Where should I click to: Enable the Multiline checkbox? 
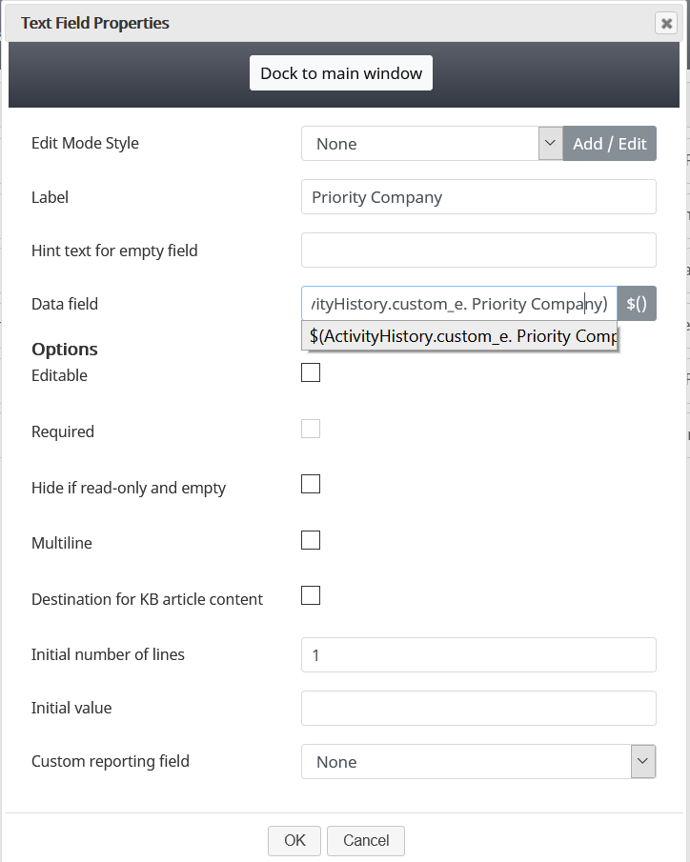coord(311,540)
